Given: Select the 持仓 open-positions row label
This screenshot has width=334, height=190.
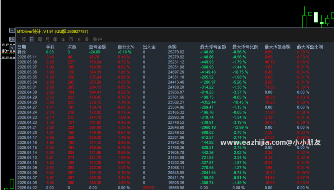Looking at the screenshot, I should [x=22, y=52].
